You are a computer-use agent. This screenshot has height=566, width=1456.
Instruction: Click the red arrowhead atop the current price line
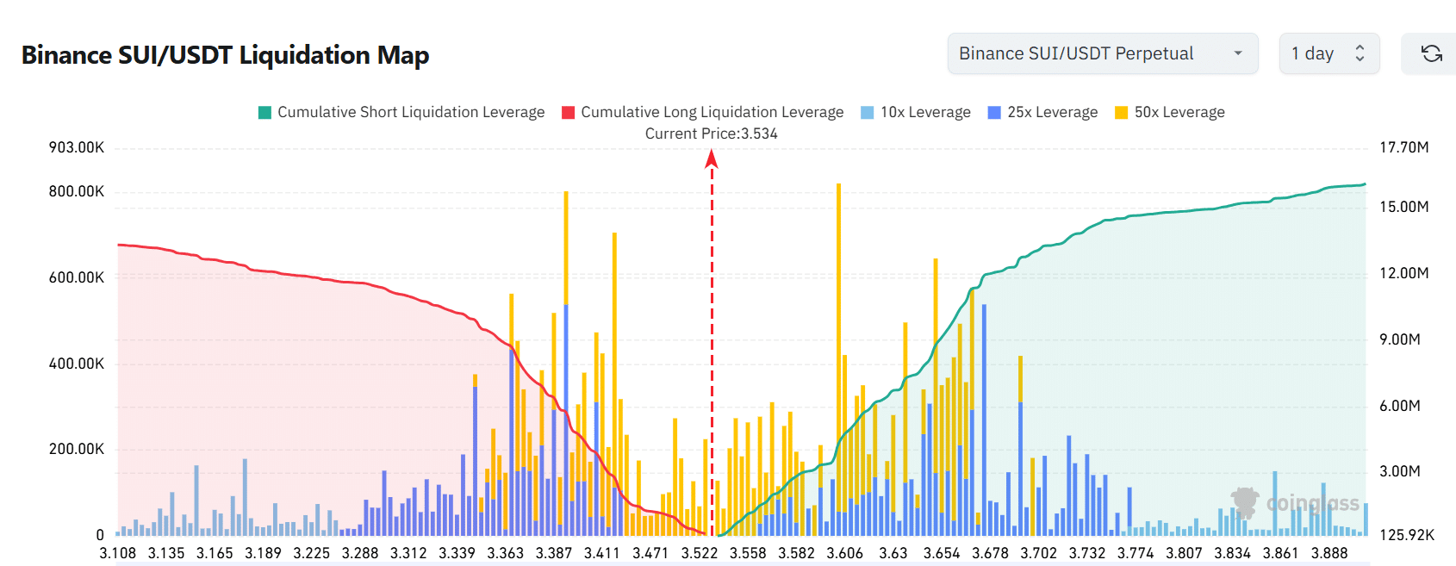pyautogui.click(x=712, y=159)
